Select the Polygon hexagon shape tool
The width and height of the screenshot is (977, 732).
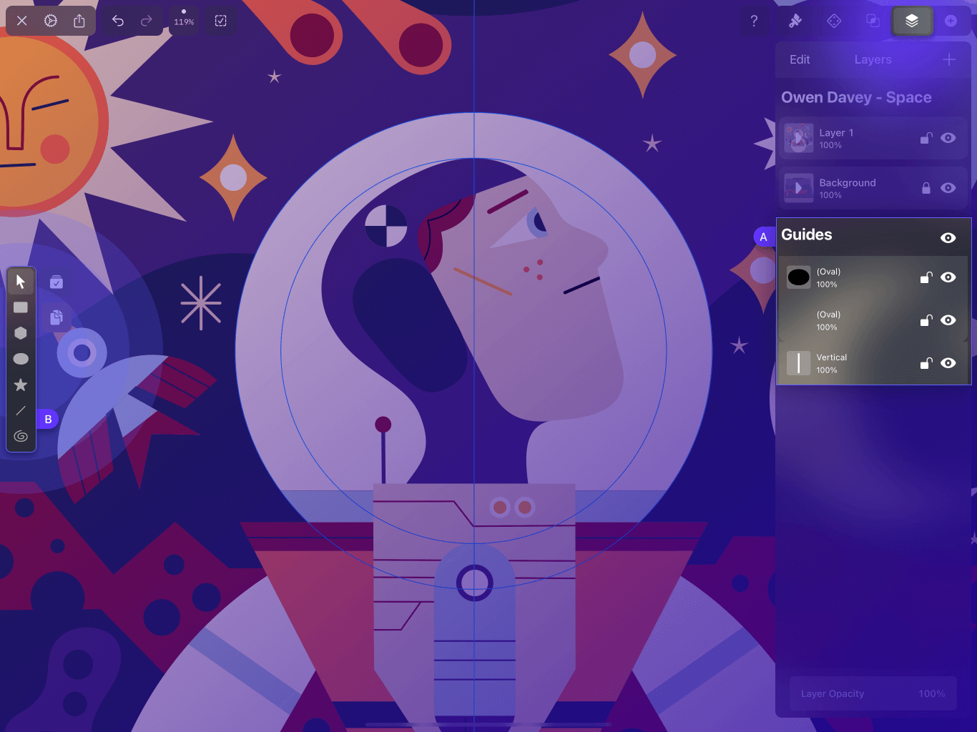tap(21, 333)
